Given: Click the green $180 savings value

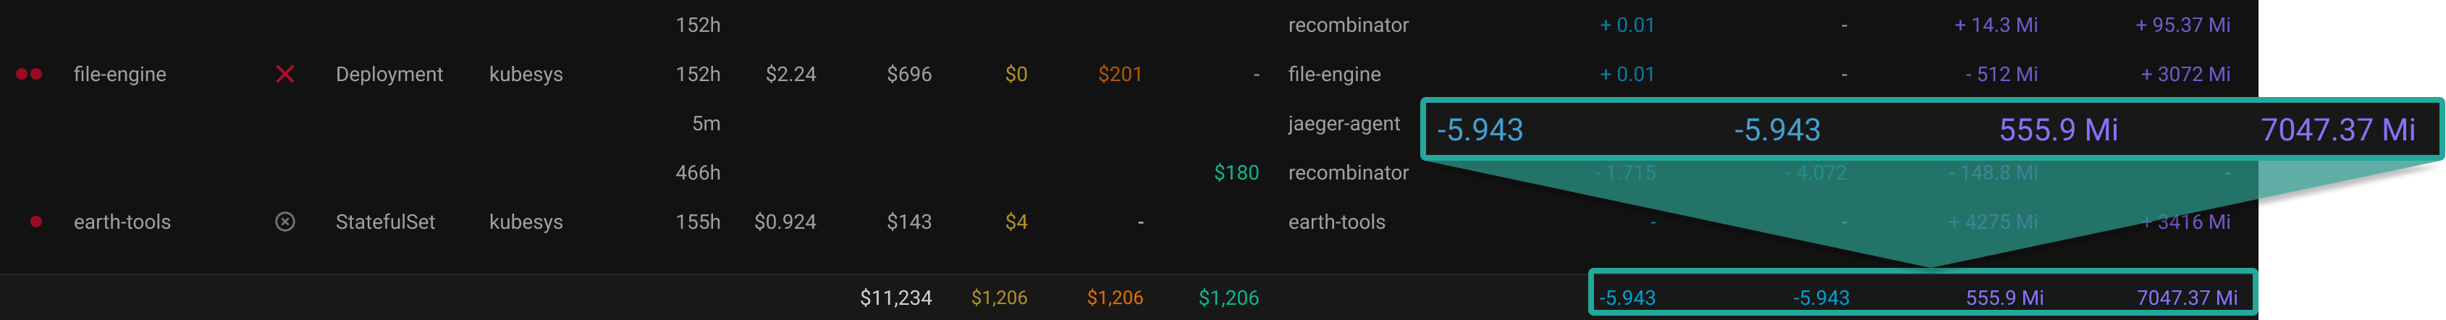Looking at the screenshot, I should 1236,173.
